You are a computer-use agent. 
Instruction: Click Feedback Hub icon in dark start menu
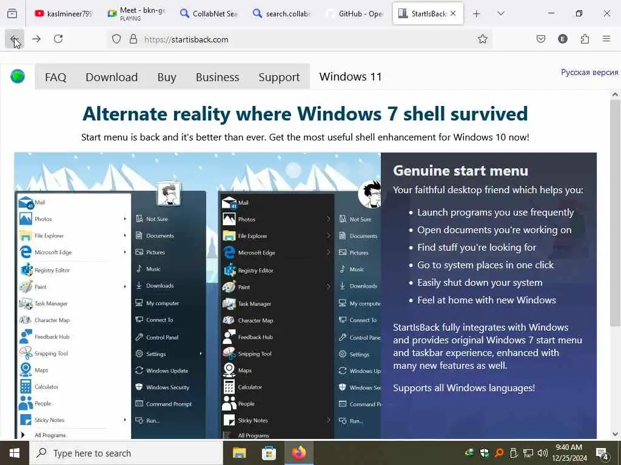[x=229, y=337]
